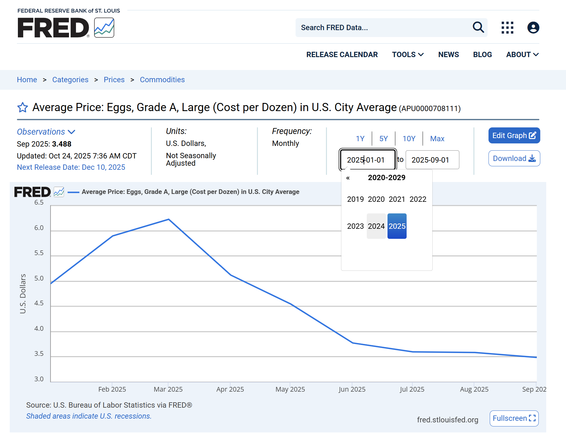Click the end date field 2025-09-01
The width and height of the screenshot is (566, 434).
pyautogui.click(x=432, y=160)
